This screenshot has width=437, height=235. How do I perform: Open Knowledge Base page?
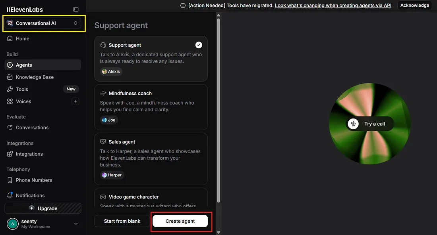point(43,77)
